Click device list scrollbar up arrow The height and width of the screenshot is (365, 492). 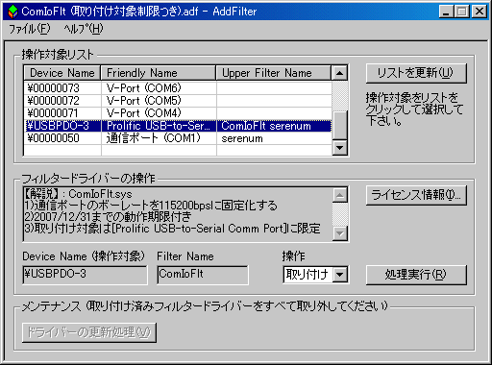coord(339,73)
